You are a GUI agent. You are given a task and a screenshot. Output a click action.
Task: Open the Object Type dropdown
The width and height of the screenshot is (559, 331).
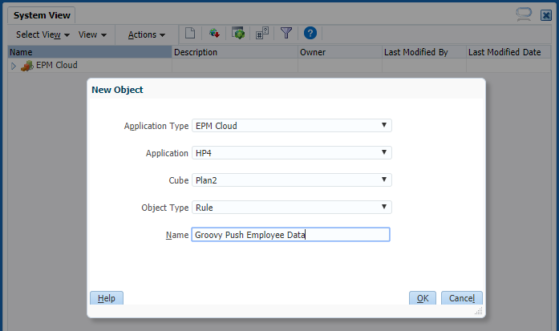click(x=292, y=208)
